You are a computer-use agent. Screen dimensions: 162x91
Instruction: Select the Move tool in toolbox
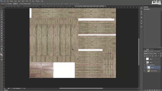[2, 9]
